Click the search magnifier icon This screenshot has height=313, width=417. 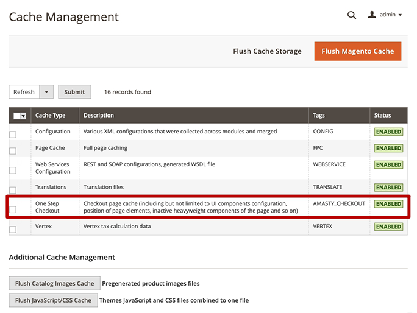click(x=352, y=15)
